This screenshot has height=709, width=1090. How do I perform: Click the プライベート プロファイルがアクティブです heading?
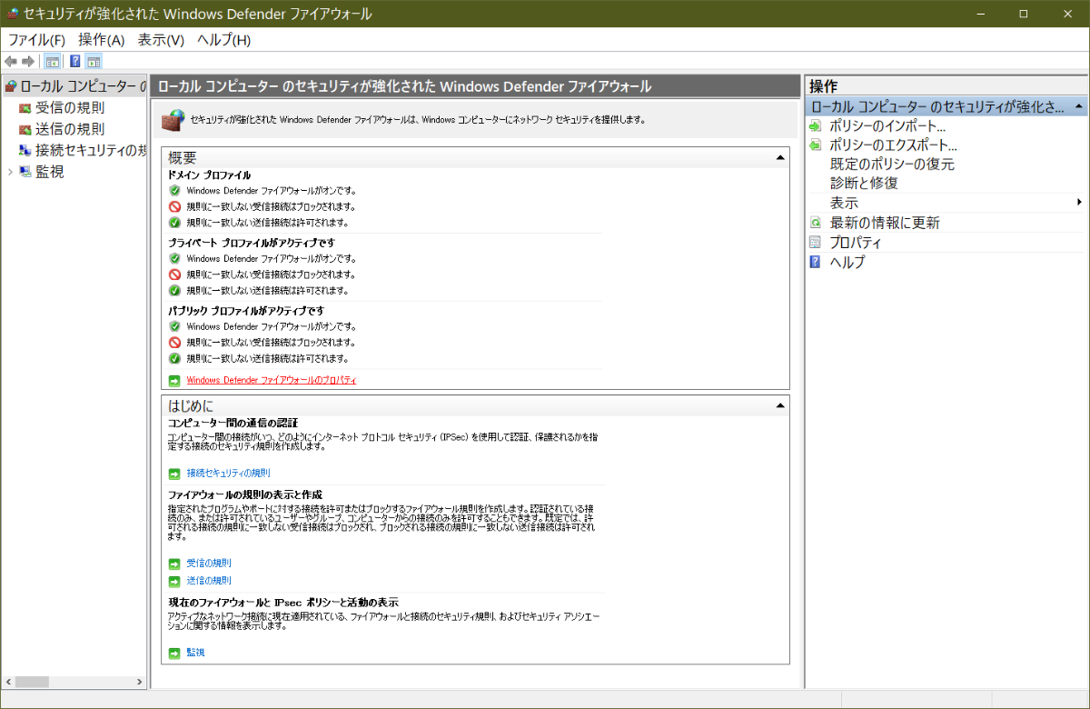coord(252,243)
